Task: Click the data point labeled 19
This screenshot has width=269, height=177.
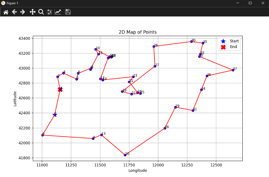Action: point(122,91)
